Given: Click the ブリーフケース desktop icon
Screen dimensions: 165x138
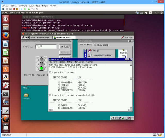Looking at the screenshot, I should (x=26, y=96).
